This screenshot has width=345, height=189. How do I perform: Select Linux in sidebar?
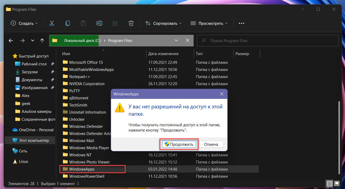[23, 161]
